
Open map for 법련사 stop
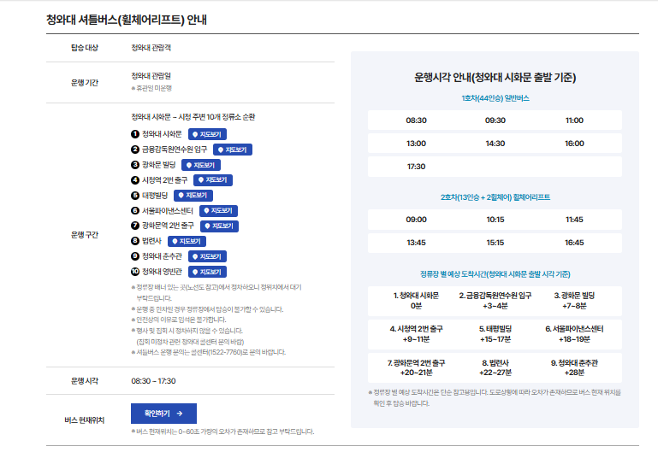pyautogui.click(x=187, y=241)
